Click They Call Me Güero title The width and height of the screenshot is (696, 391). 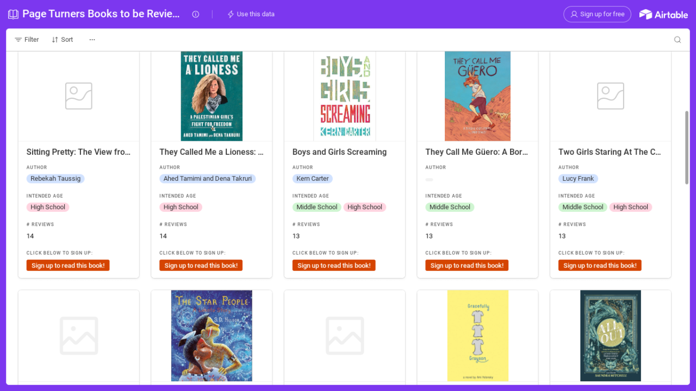pyautogui.click(x=477, y=152)
